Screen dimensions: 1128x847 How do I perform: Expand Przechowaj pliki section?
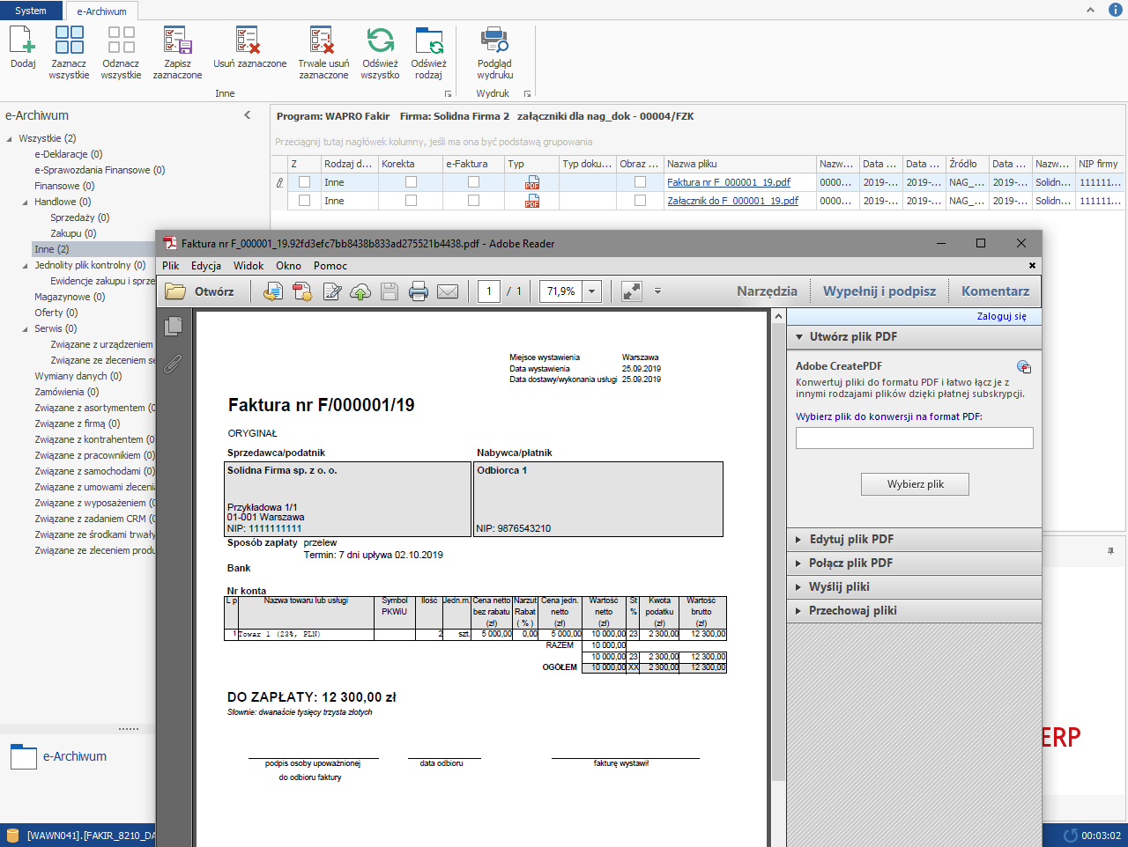coord(914,610)
